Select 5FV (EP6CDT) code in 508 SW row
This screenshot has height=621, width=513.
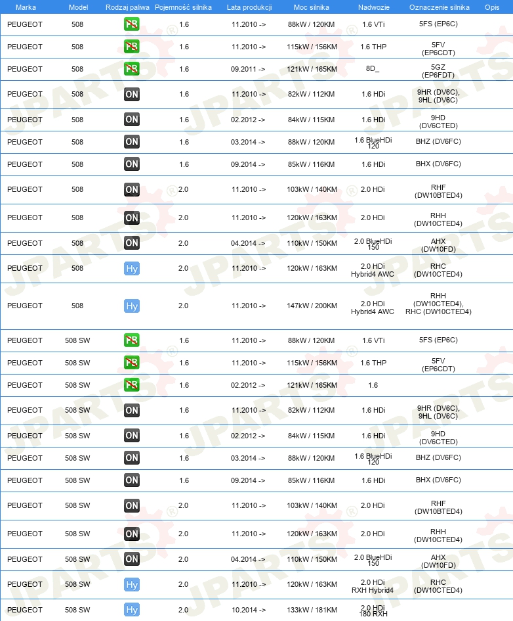(x=438, y=365)
